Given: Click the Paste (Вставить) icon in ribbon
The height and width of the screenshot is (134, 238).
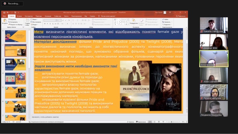Looking at the screenshot, I should pyautogui.click(x=4, y=21).
